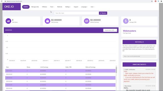Click the address bar URL
Image resolution: width=163 pixels, height=91 pixels.
14,1
